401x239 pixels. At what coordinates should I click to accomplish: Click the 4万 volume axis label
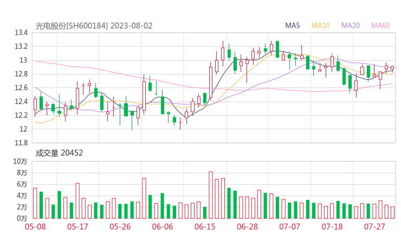[22, 196]
